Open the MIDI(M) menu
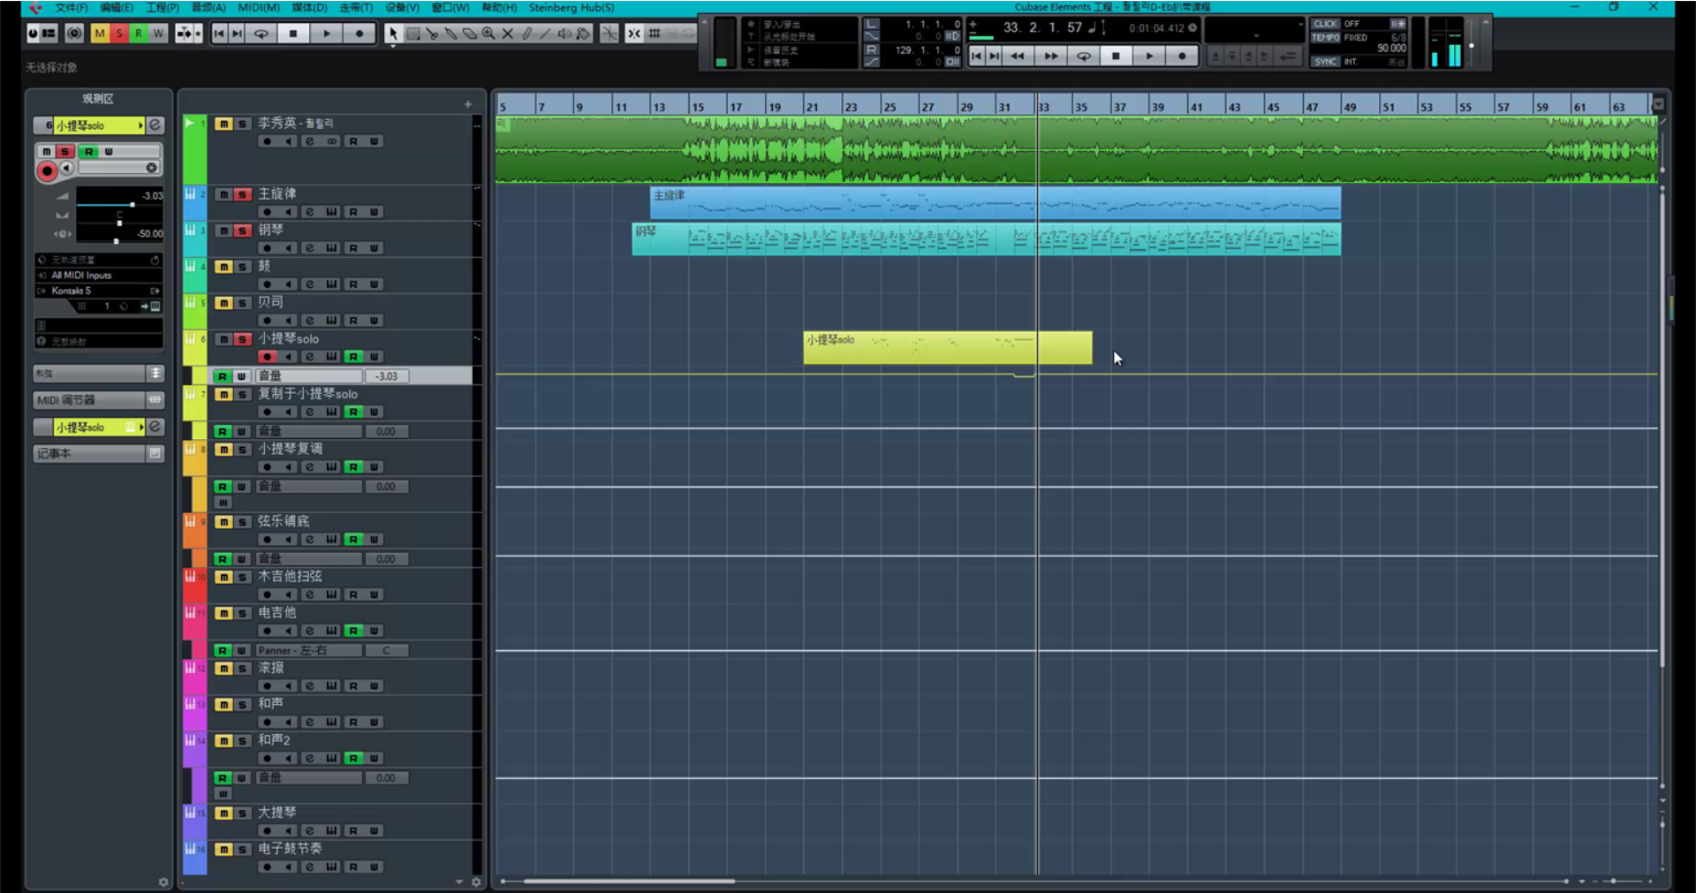This screenshot has width=1696, height=893. click(259, 7)
